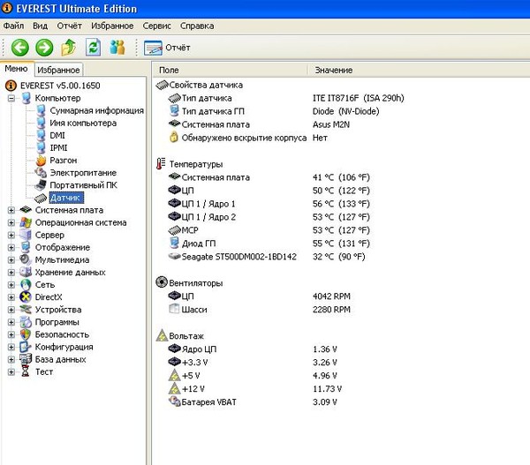
Task: Click the lock icon for Обнаружено вскрытие корпуса
Action: [x=174, y=137]
